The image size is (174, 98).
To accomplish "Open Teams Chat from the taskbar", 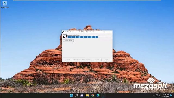I will coord(82,95).
